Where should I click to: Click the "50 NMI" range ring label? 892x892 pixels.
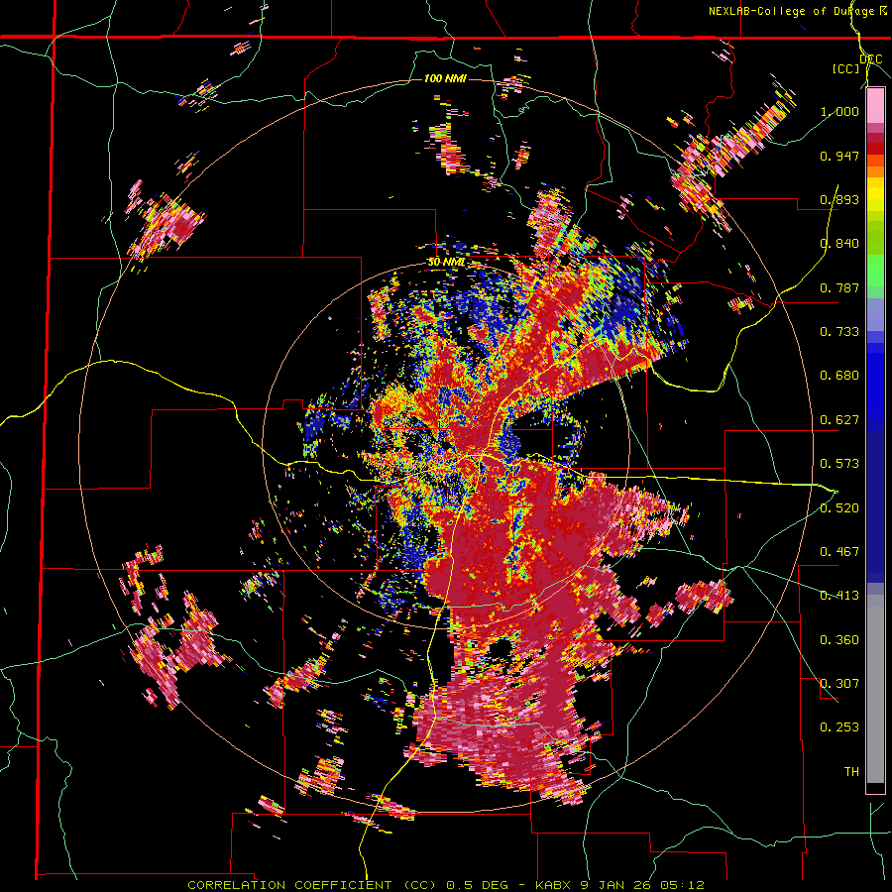(x=447, y=263)
